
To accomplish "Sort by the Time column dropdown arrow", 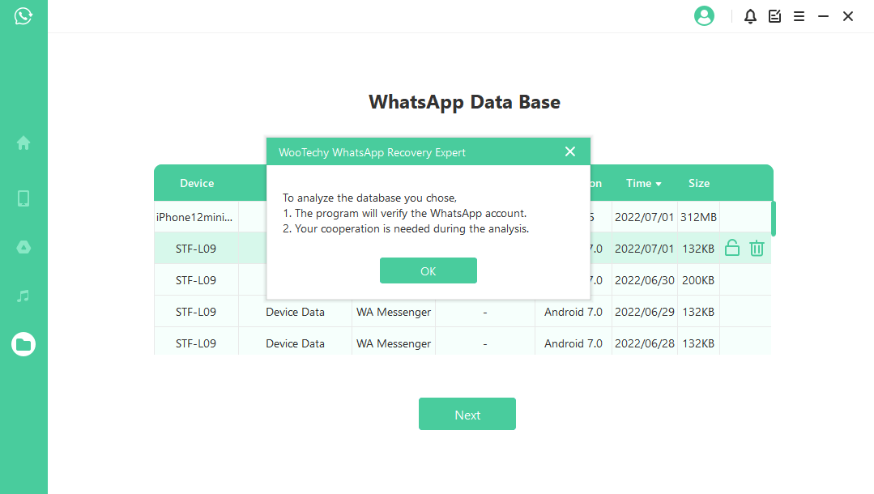I will pos(659,185).
